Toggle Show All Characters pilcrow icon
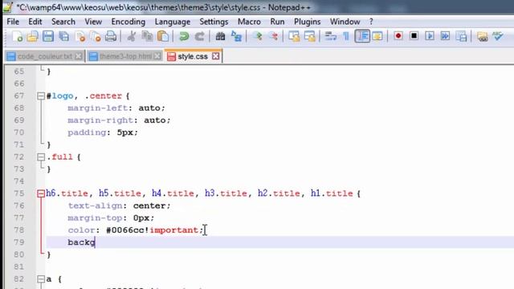Screen dimensions: 514x289 point(346,36)
